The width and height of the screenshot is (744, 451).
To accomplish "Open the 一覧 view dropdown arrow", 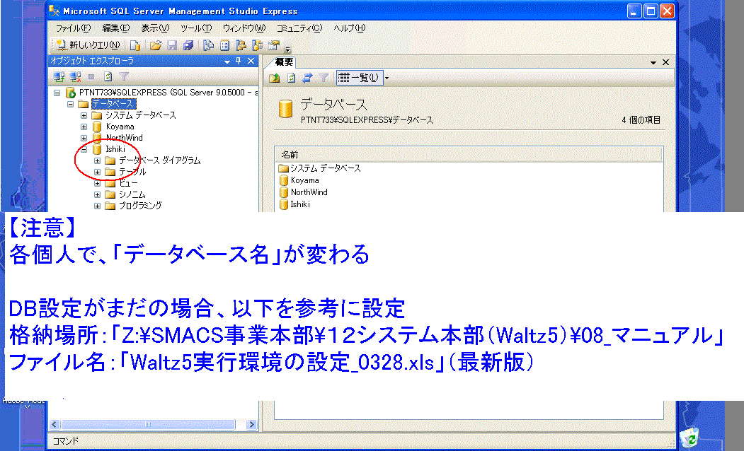I will click(387, 78).
